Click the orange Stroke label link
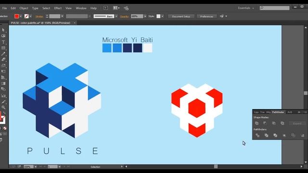Image resolution: width=308 pixels, height=173 pixels. pos(39,16)
